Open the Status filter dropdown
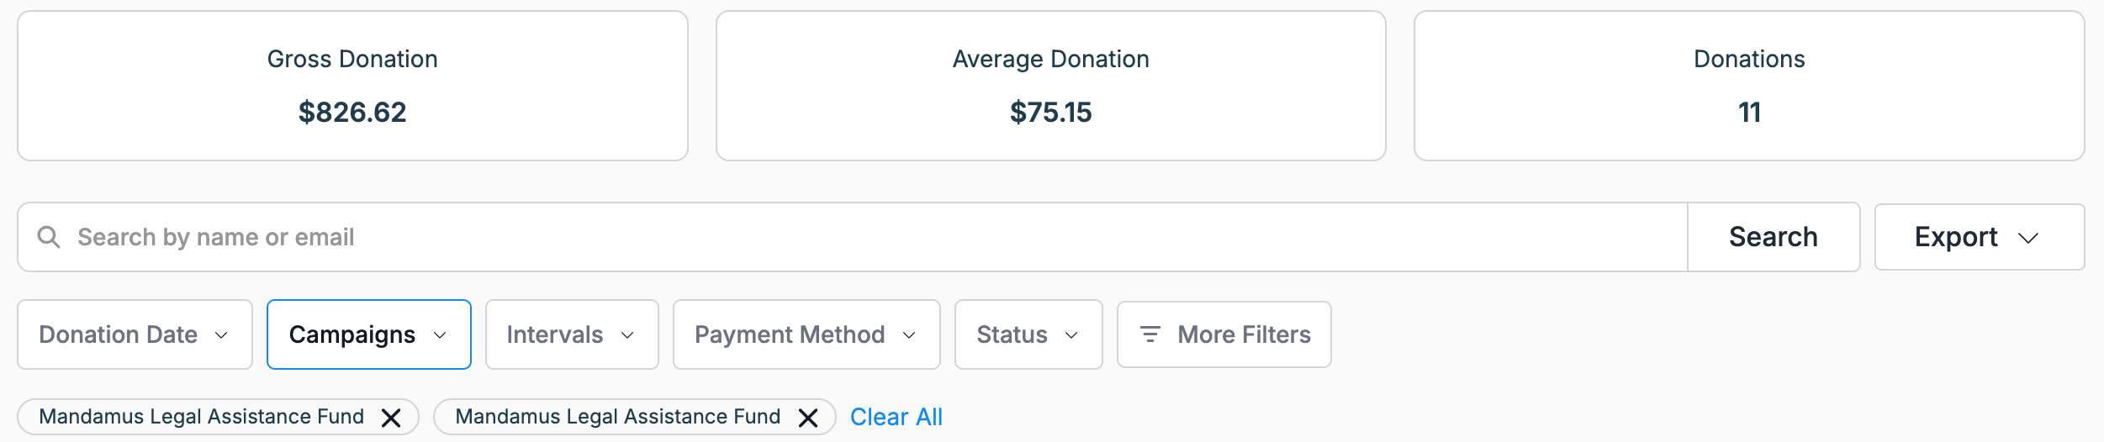 point(1028,334)
